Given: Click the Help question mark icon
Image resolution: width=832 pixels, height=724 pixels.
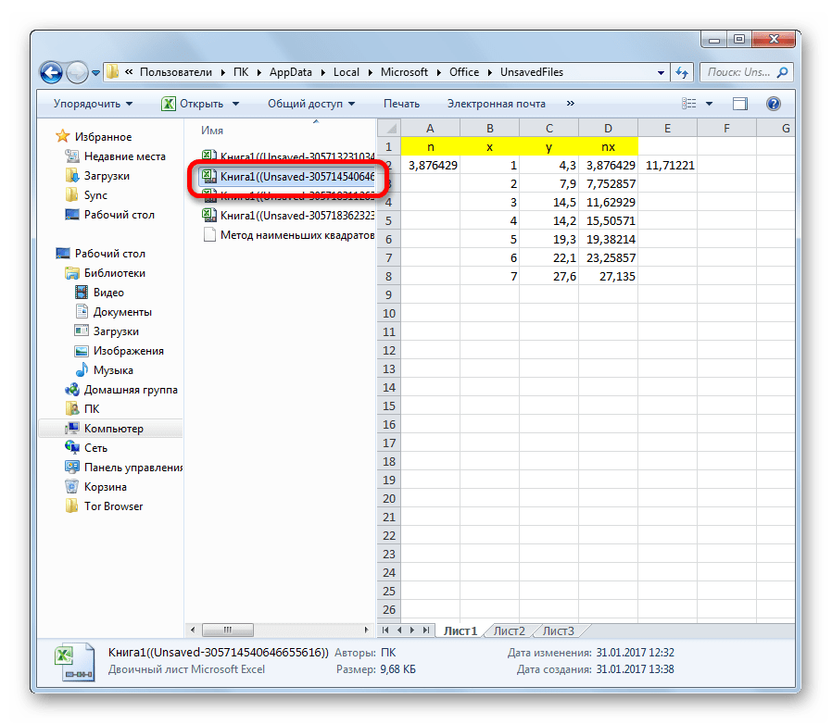Looking at the screenshot, I should tap(774, 104).
